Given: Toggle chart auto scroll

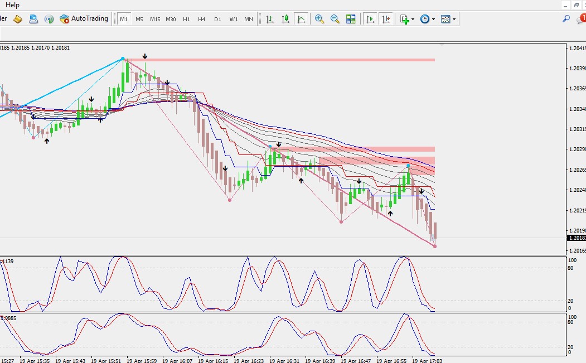Looking at the screenshot, I should click(370, 19).
